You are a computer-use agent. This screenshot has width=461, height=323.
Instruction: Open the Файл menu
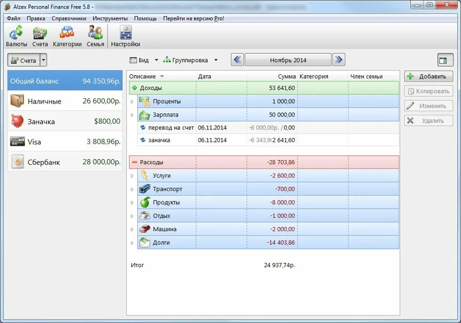click(x=14, y=18)
